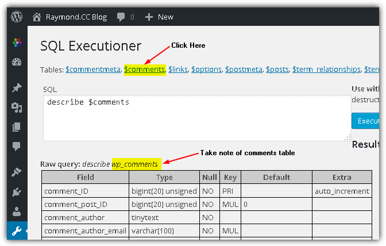Click into the SQL query text area
The image size is (386, 246).
pos(197,118)
